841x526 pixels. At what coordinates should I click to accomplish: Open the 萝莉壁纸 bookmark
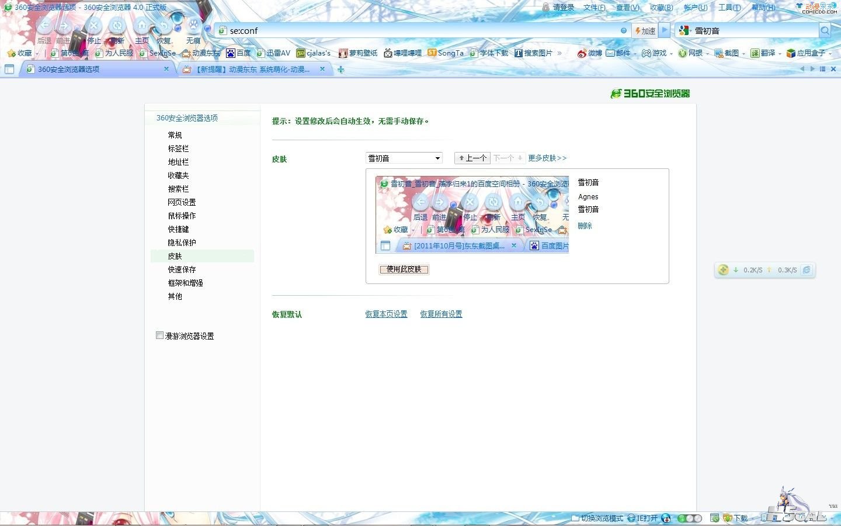click(358, 53)
